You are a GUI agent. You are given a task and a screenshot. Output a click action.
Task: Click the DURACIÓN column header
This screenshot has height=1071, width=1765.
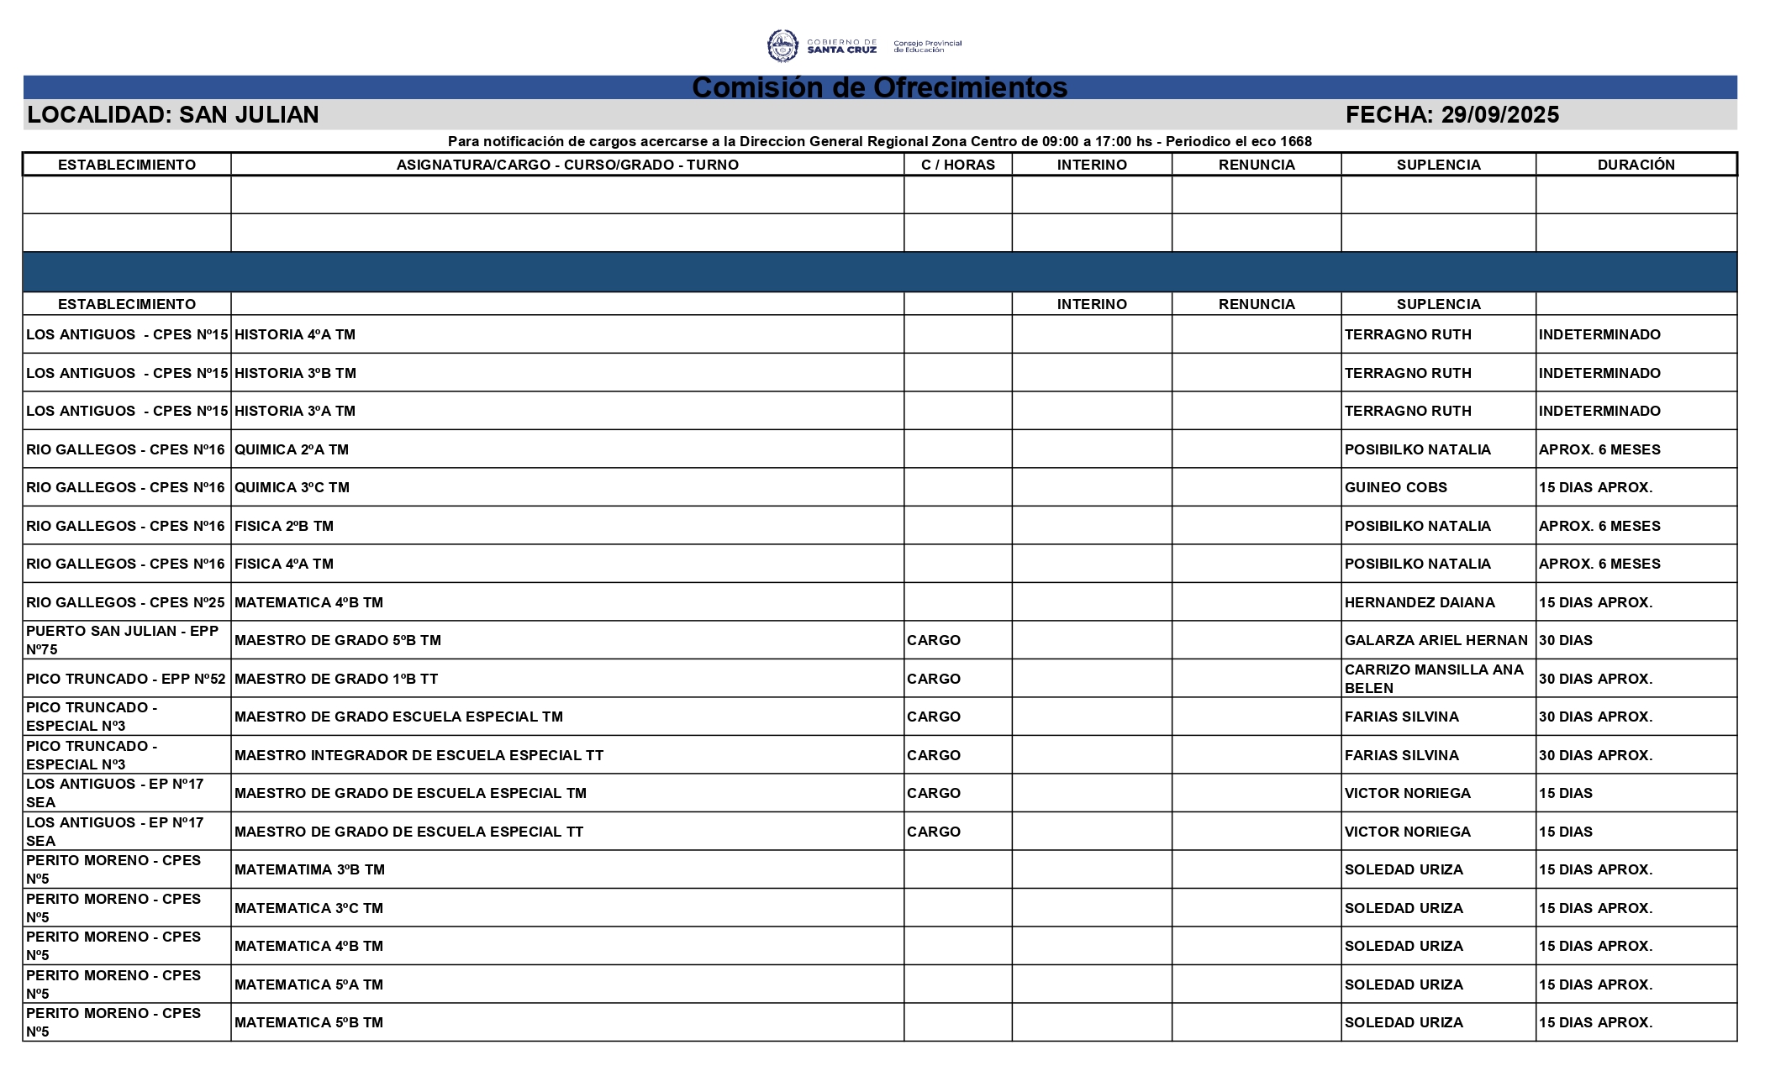[x=1636, y=165]
